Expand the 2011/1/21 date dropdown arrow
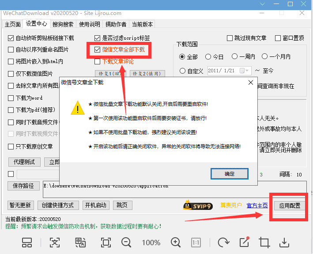Viewport: 313px width, 254px height. pos(247,71)
